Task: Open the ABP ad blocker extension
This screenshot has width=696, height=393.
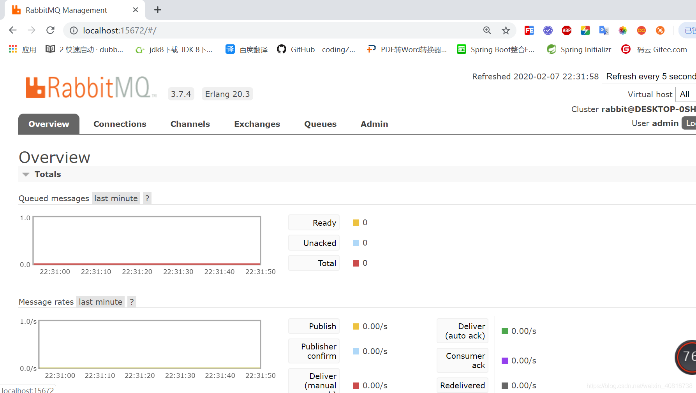Action: pos(567,30)
